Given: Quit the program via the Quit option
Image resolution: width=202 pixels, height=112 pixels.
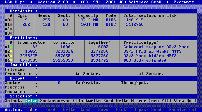Looking at the screenshot, I should coord(192,101).
